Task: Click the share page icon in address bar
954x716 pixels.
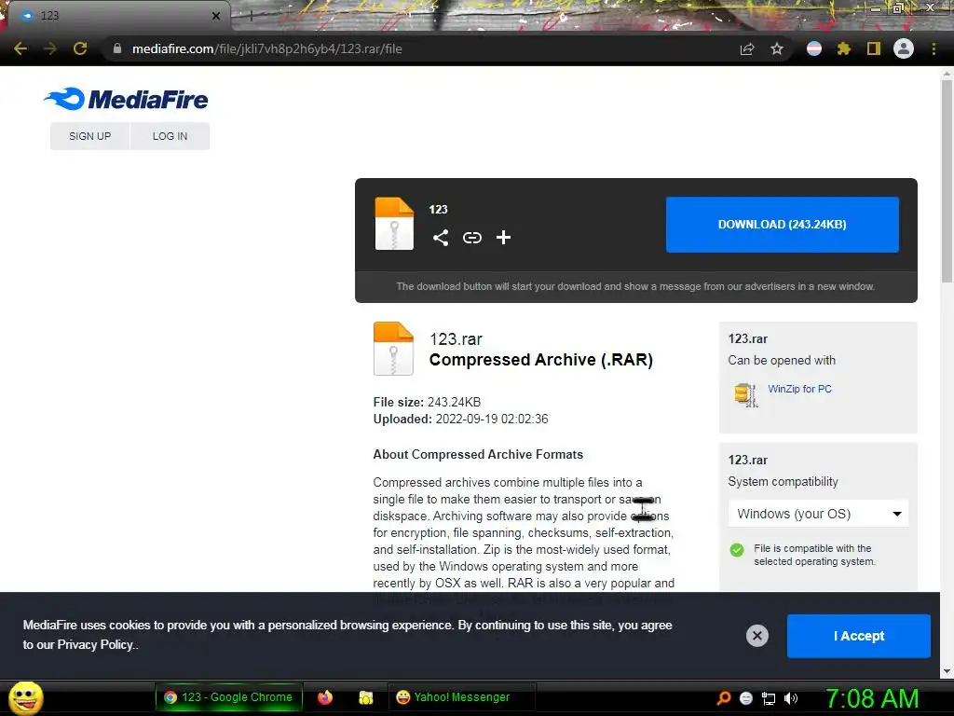Action: click(x=747, y=48)
